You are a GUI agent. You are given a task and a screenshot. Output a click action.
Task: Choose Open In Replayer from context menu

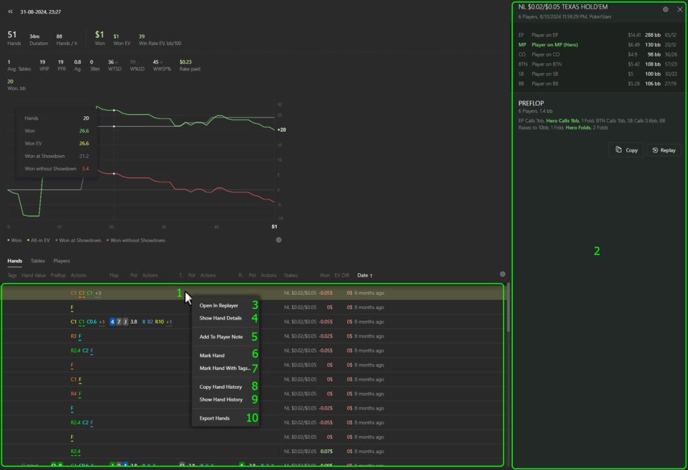pyautogui.click(x=218, y=305)
